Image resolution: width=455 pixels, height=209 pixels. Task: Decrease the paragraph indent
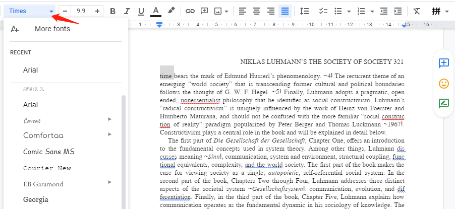point(384,11)
